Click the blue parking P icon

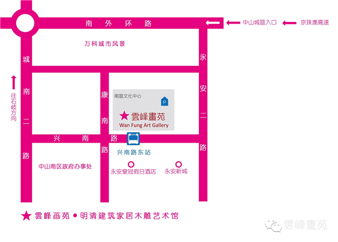(x=164, y=102)
